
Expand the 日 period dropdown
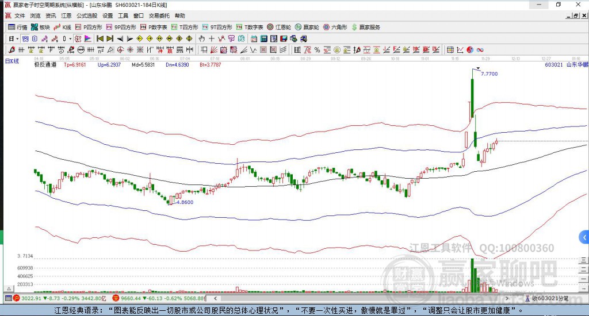pos(17,38)
